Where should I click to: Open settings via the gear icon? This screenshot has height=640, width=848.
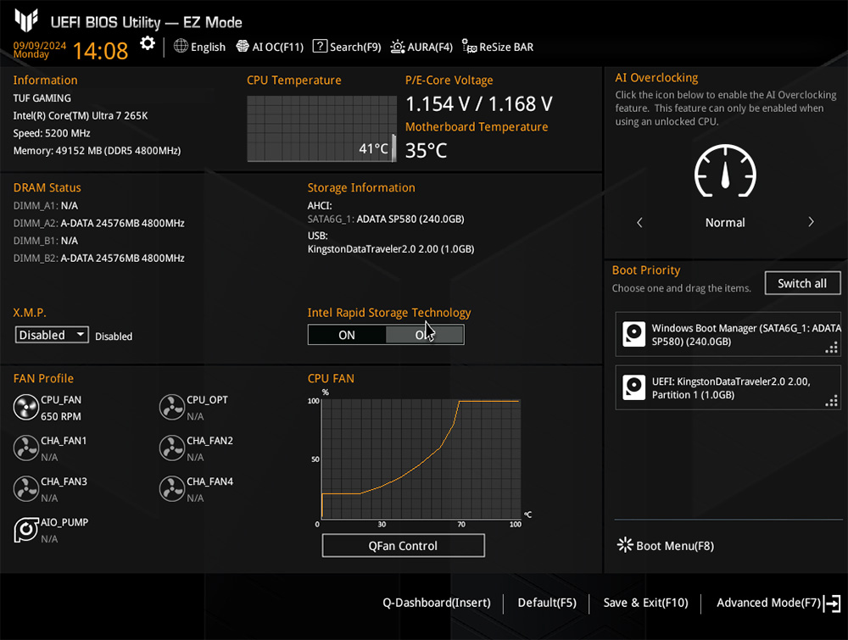point(147,44)
